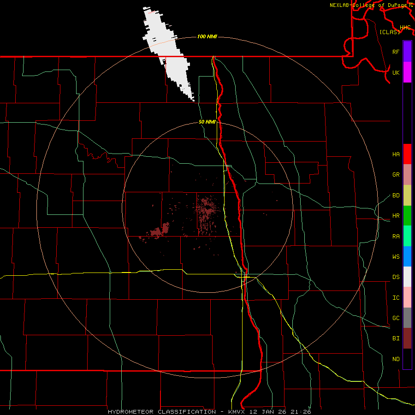The width and height of the screenshot is (415, 415).
Task: Click the 'GR' legend label
Action: (396, 175)
